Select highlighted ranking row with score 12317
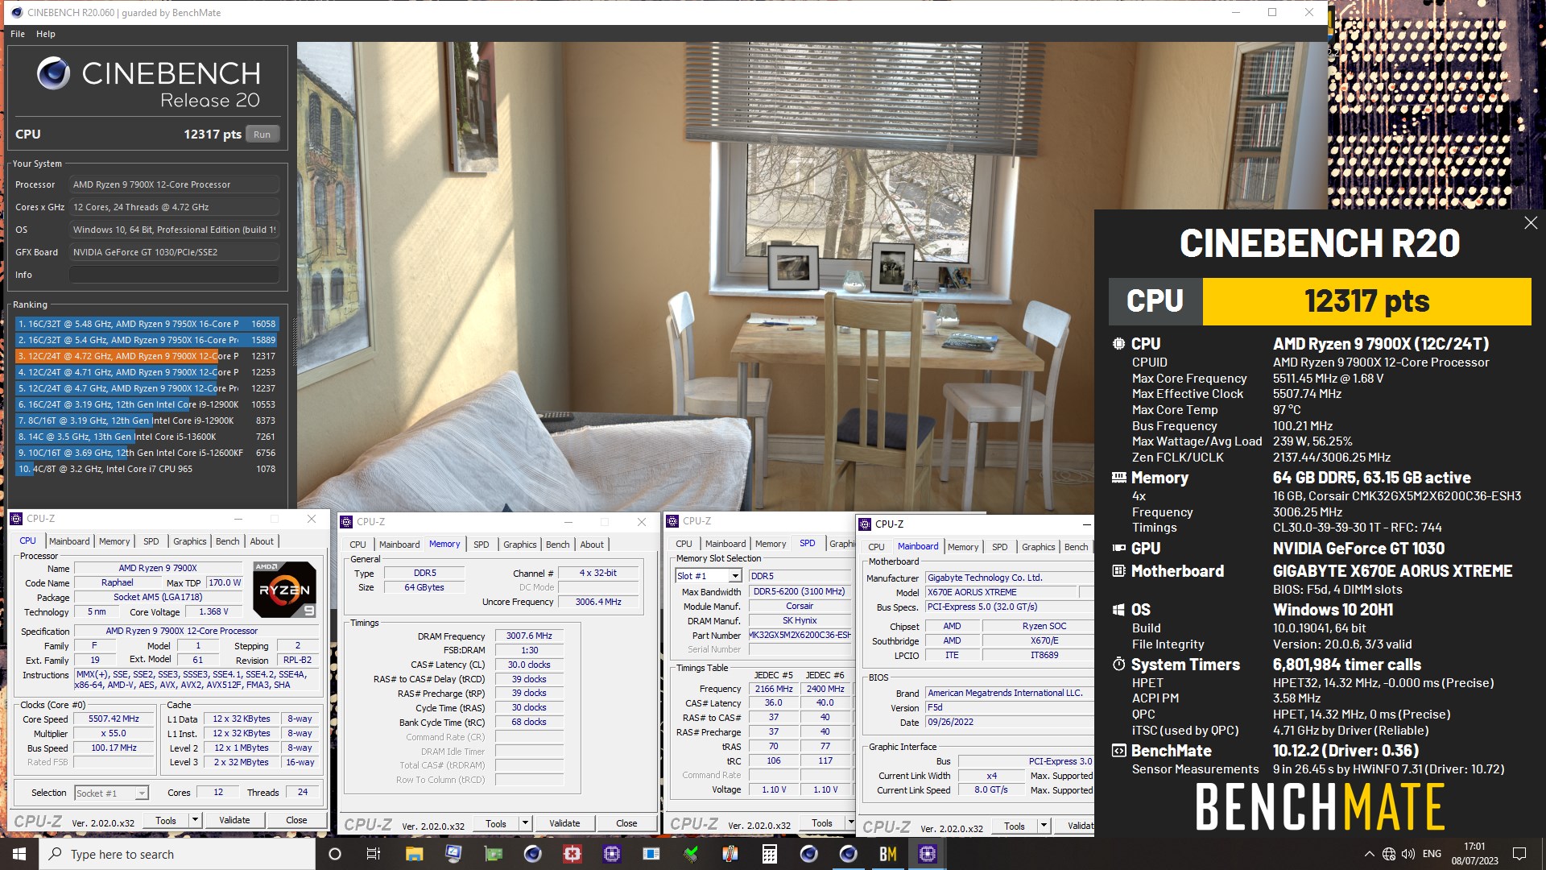 coord(147,356)
